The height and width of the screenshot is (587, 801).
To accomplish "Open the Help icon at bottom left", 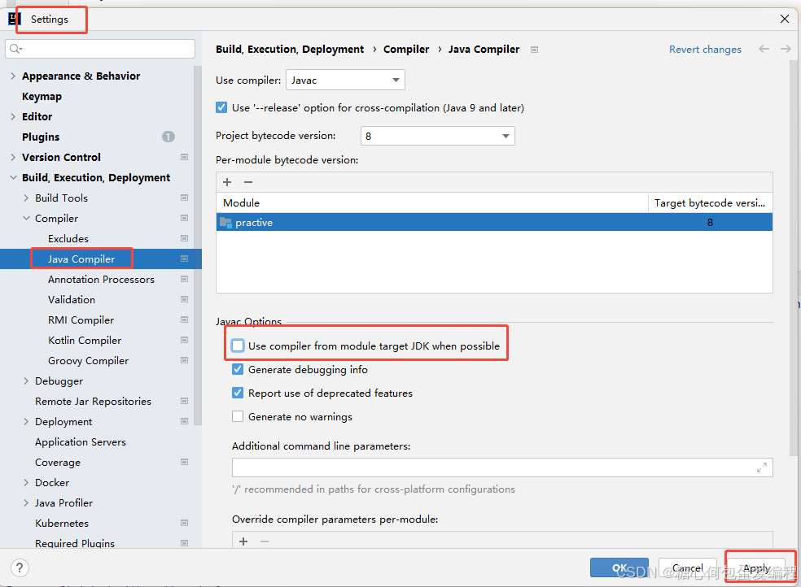I will coord(19,567).
